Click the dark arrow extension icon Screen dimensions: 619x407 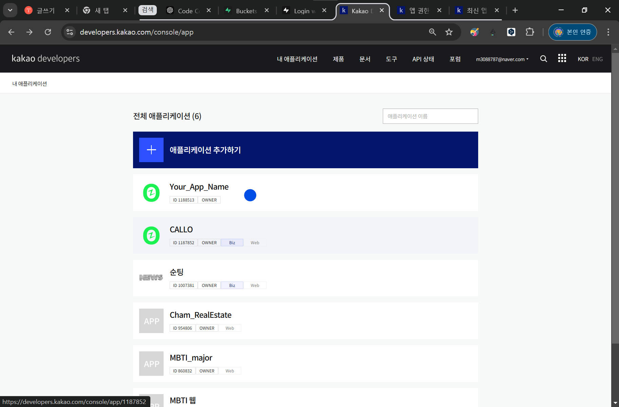click(493, 32)
